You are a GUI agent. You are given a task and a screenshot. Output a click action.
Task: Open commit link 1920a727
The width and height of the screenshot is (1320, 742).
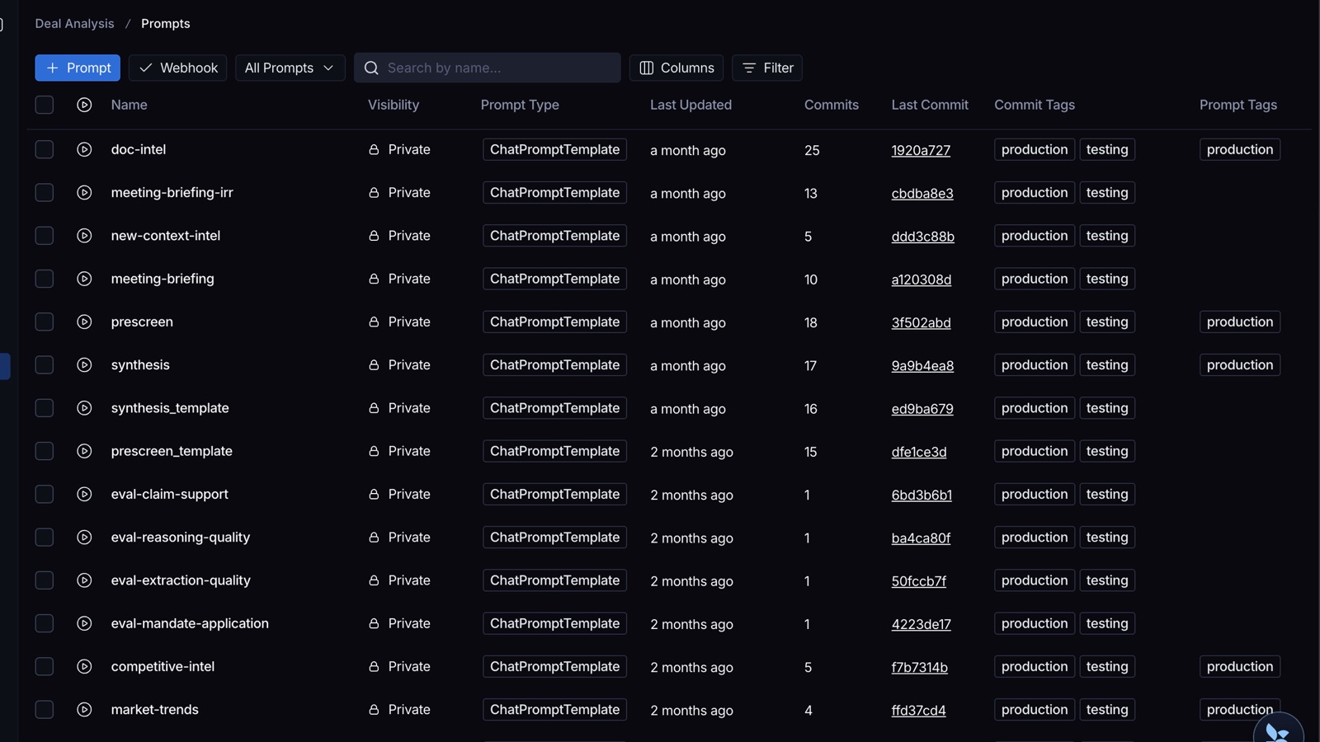[921, 150]
